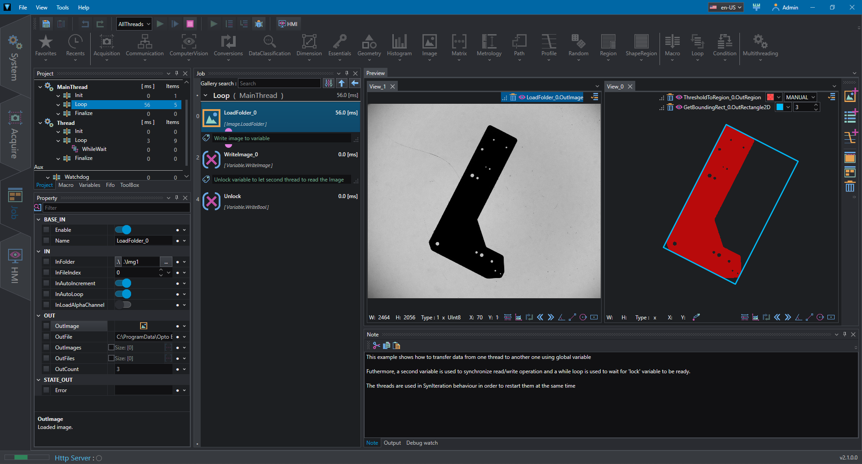Image resolution: width=862 pixels, height=464 pixels.
Task: Collapse the MainThread tree node
Action: [x=40, y=87]
